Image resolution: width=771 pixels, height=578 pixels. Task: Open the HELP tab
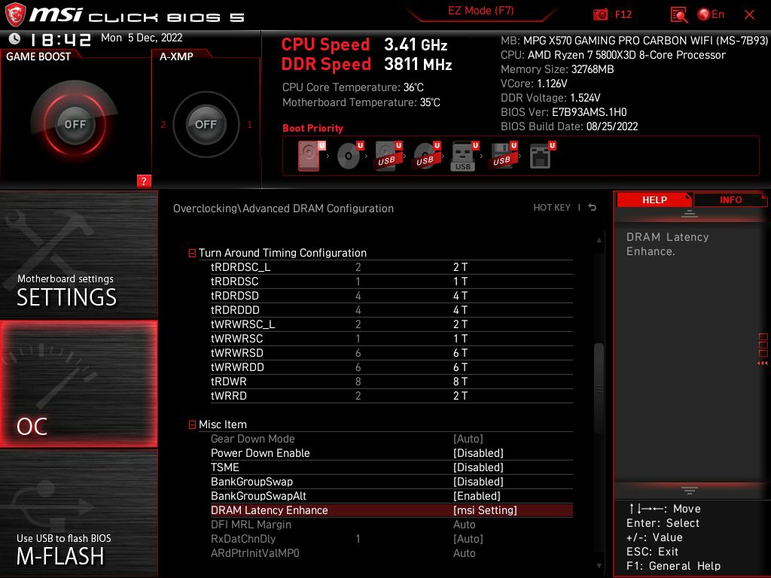[654, 199]
